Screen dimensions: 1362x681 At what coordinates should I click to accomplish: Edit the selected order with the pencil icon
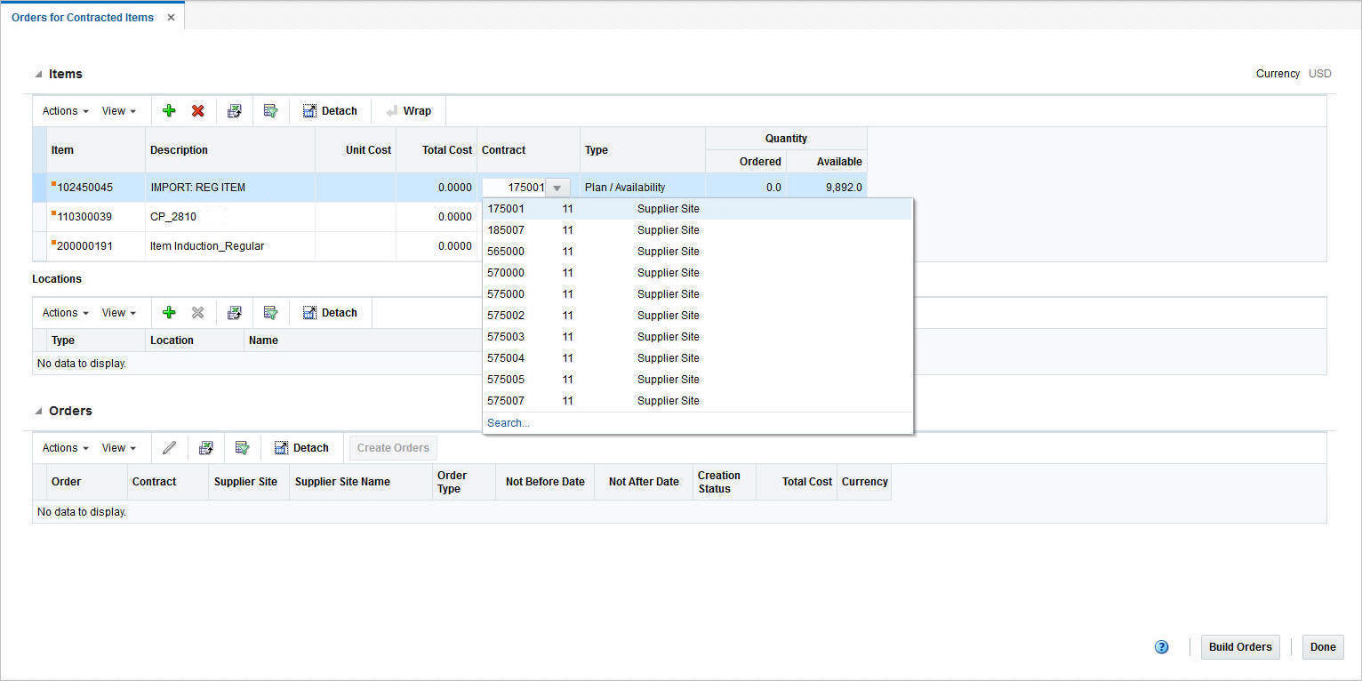pos(169,447)
